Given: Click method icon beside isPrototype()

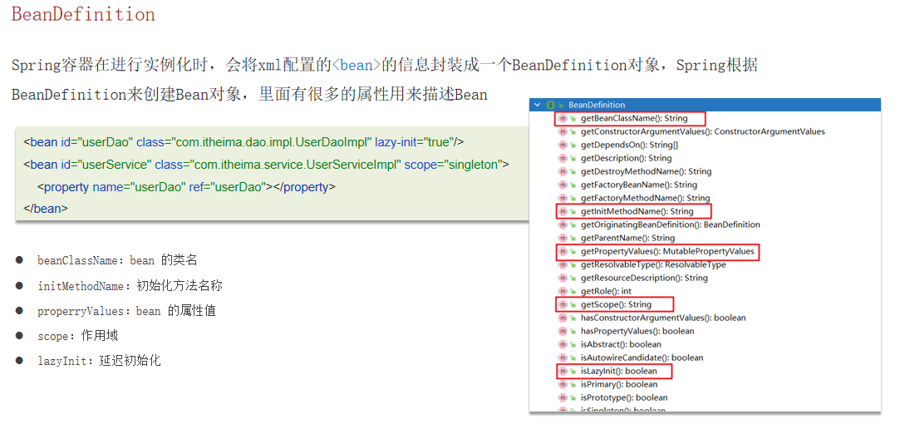Looking at the screenshot, I should pyautogui.click(x=563, y=397).
